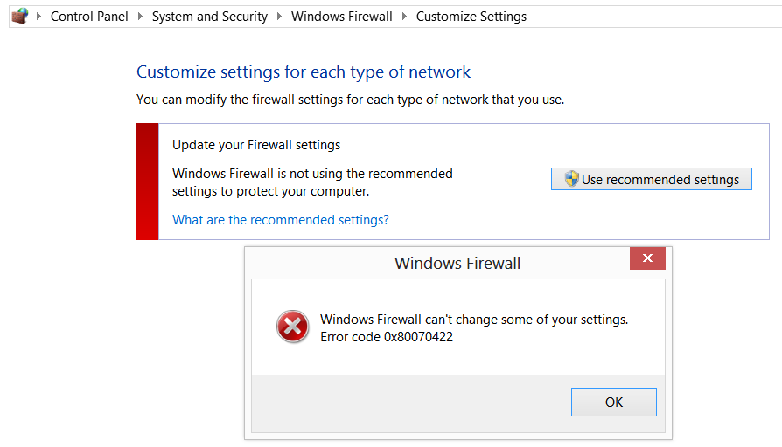This screenshot has width=782, height=447.
Task: Click the red error icon in the dialog
Action: (x=292, y=327)
